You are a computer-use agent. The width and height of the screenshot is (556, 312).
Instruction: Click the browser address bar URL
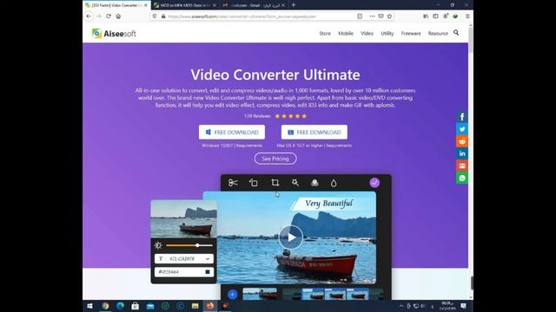[x=242, y=16]
